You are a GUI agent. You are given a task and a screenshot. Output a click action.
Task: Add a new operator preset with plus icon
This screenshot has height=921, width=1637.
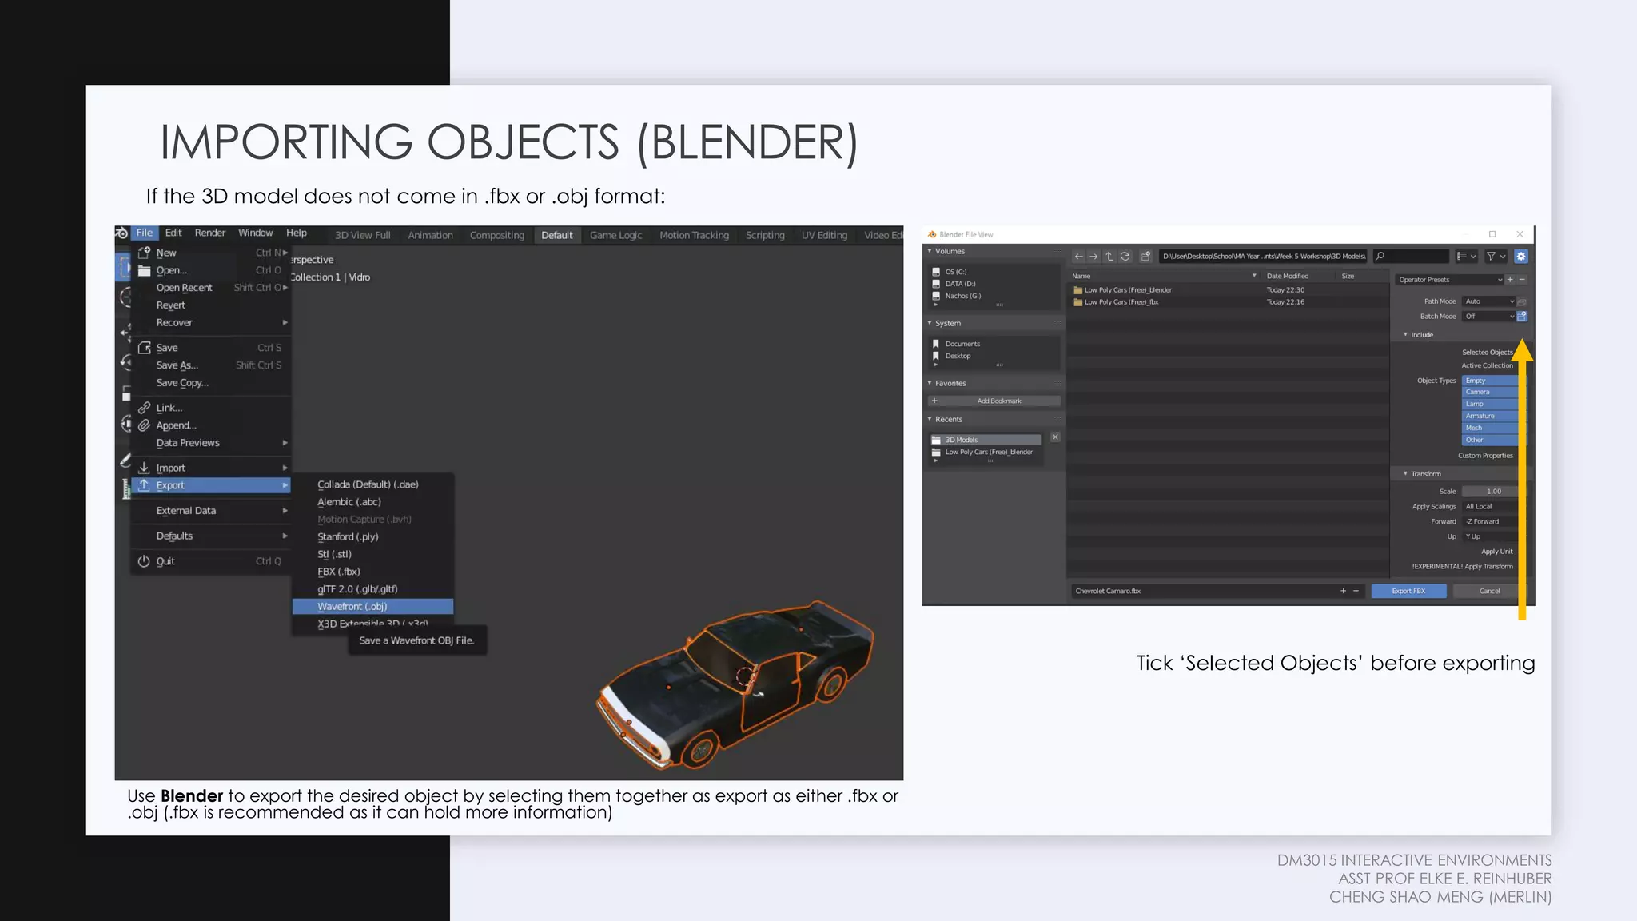pyautogui.click(x=1510, y=280)
